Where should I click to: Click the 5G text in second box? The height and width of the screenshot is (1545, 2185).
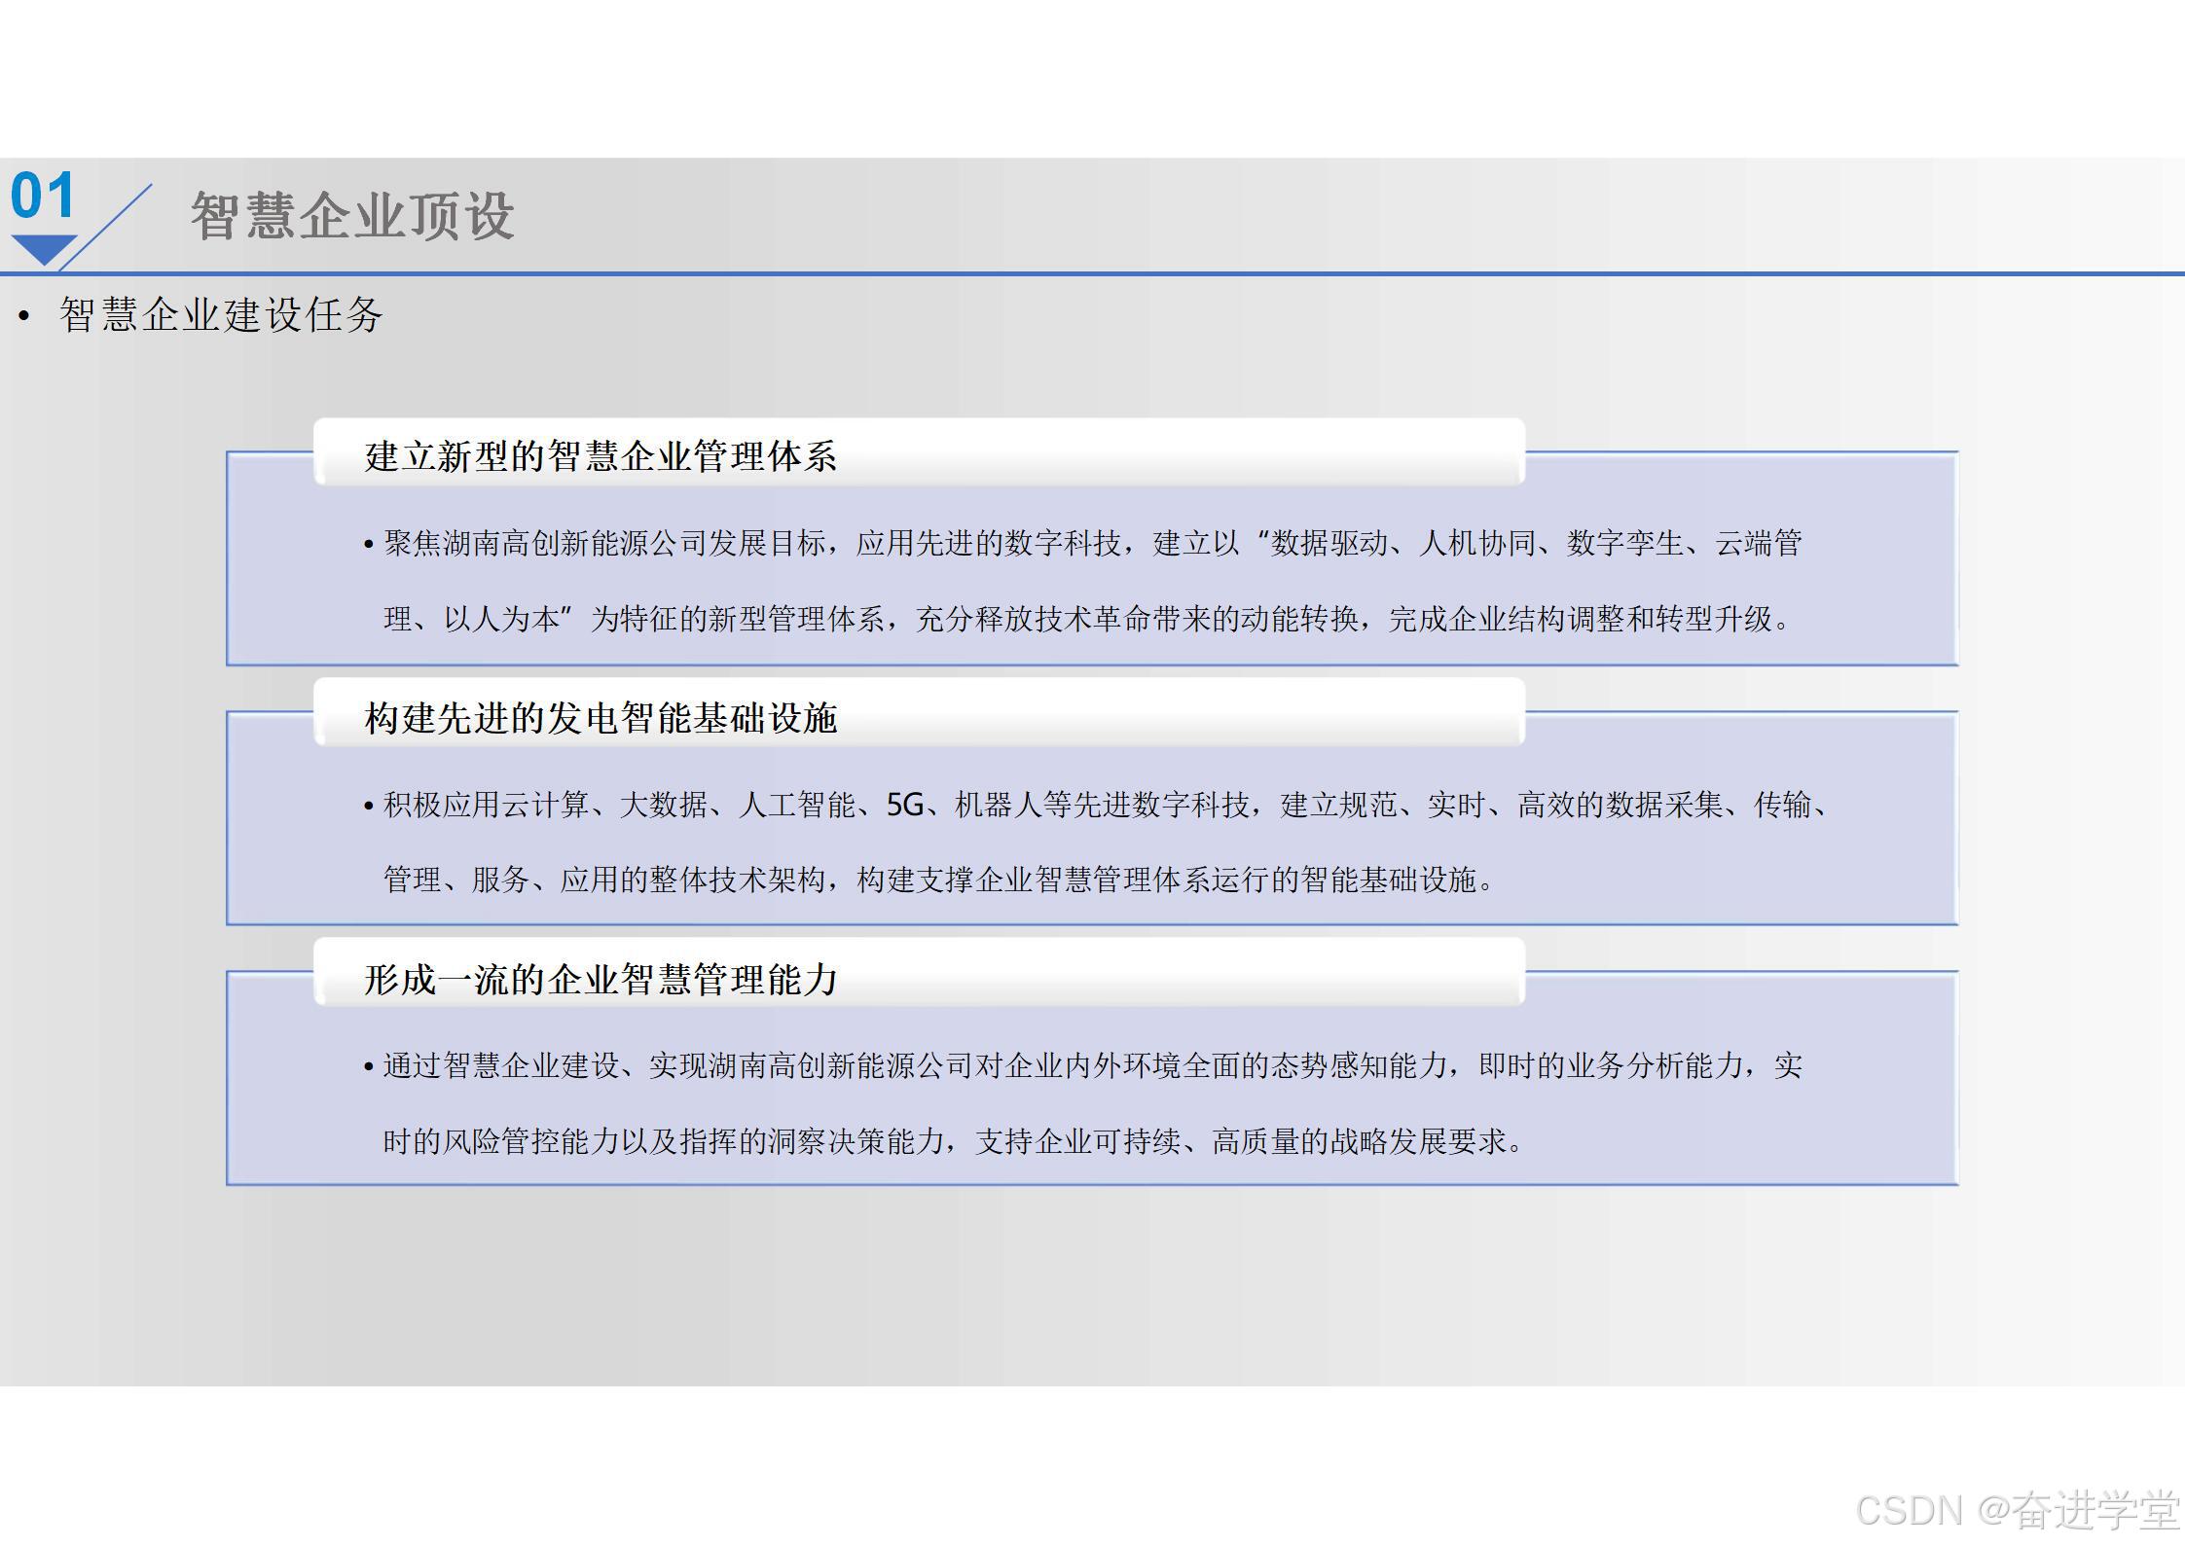[904, 805]
